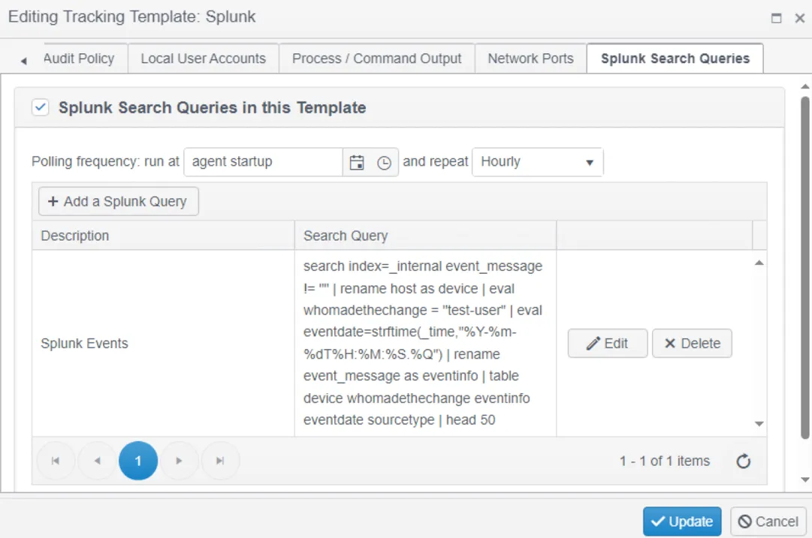
Task: Go to the first page of results
Action: (x=56, y=461)
